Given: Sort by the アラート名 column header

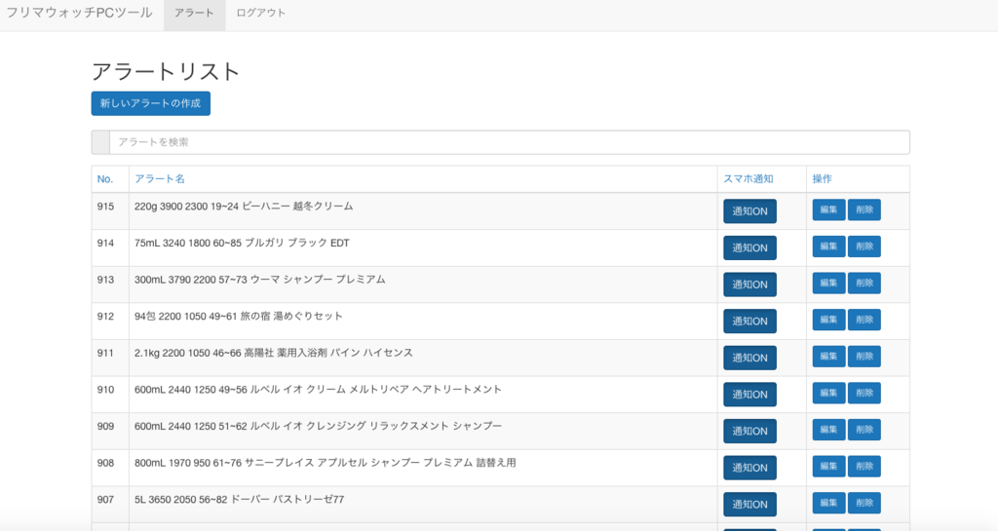Looking at the screenshot, I should click(160, 179).
